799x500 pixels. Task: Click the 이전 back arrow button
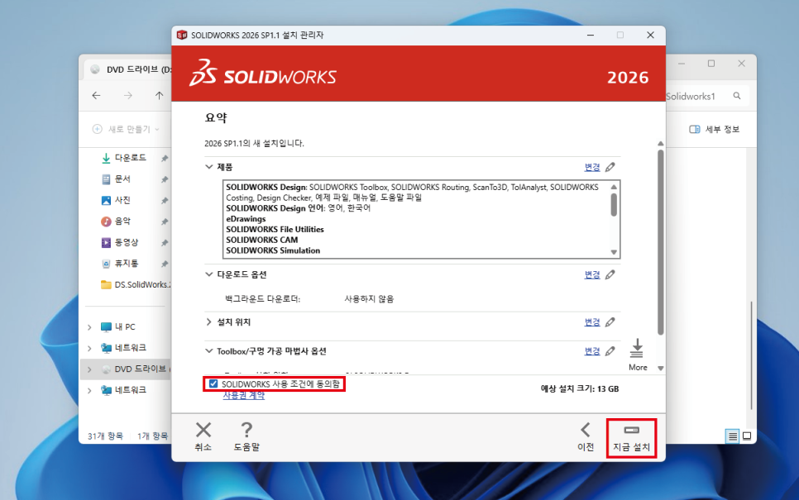pyautogui.click(x=586, y=437)
